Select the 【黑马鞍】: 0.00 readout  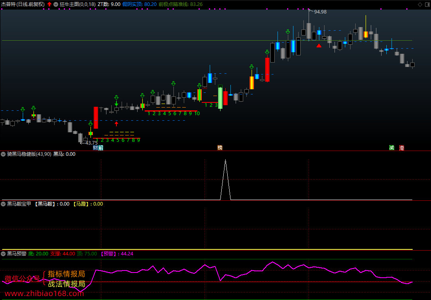pyautogui.click(x=52, y=204)
